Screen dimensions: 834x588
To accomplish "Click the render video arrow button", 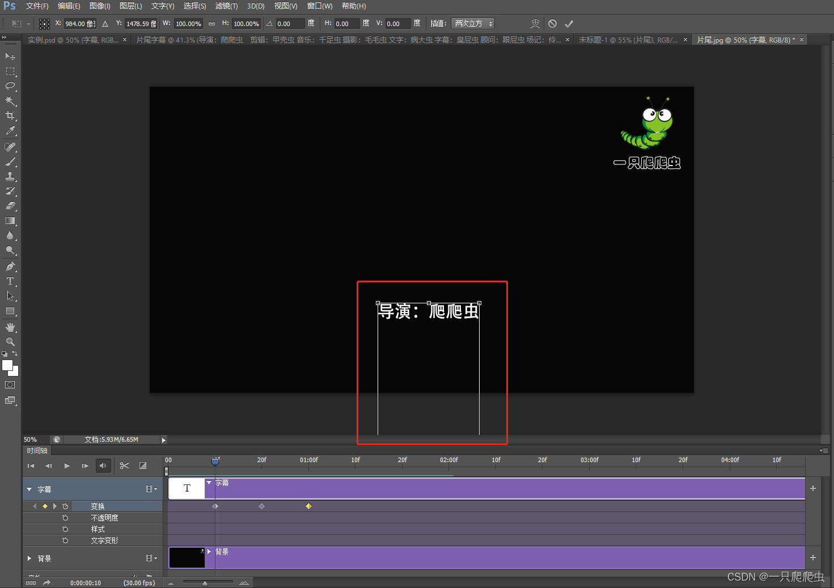I will tap(46, 582).
